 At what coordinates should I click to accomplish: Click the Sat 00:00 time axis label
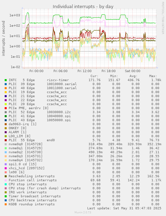[x=133, y=71]
